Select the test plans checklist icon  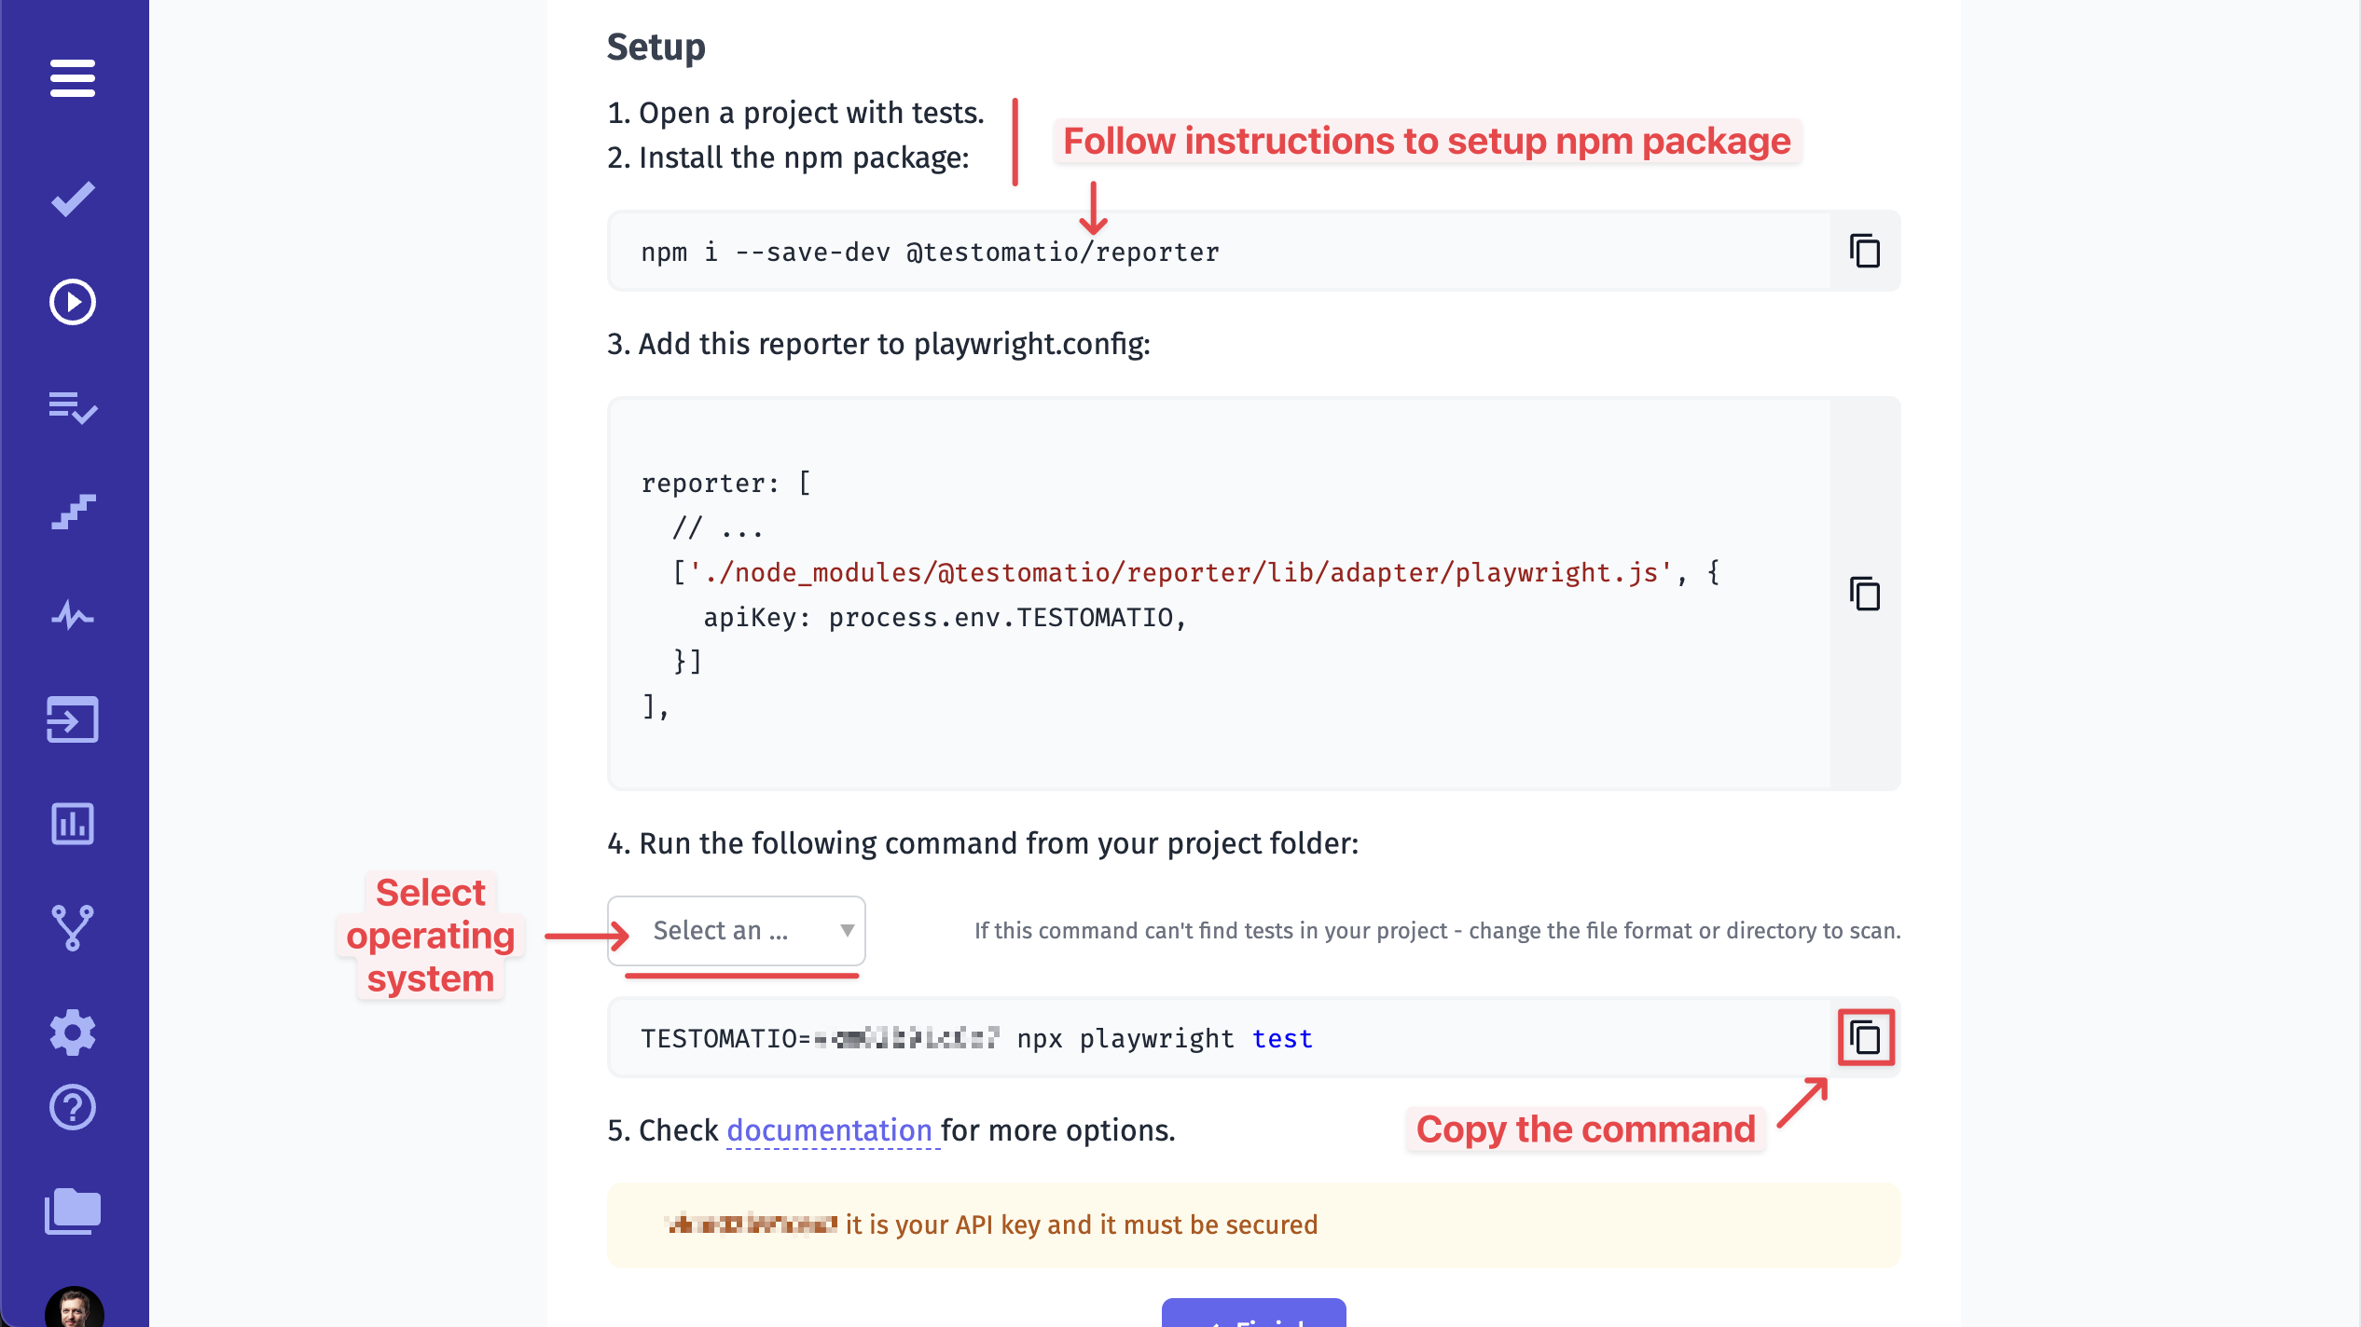[x=73, y=408]
